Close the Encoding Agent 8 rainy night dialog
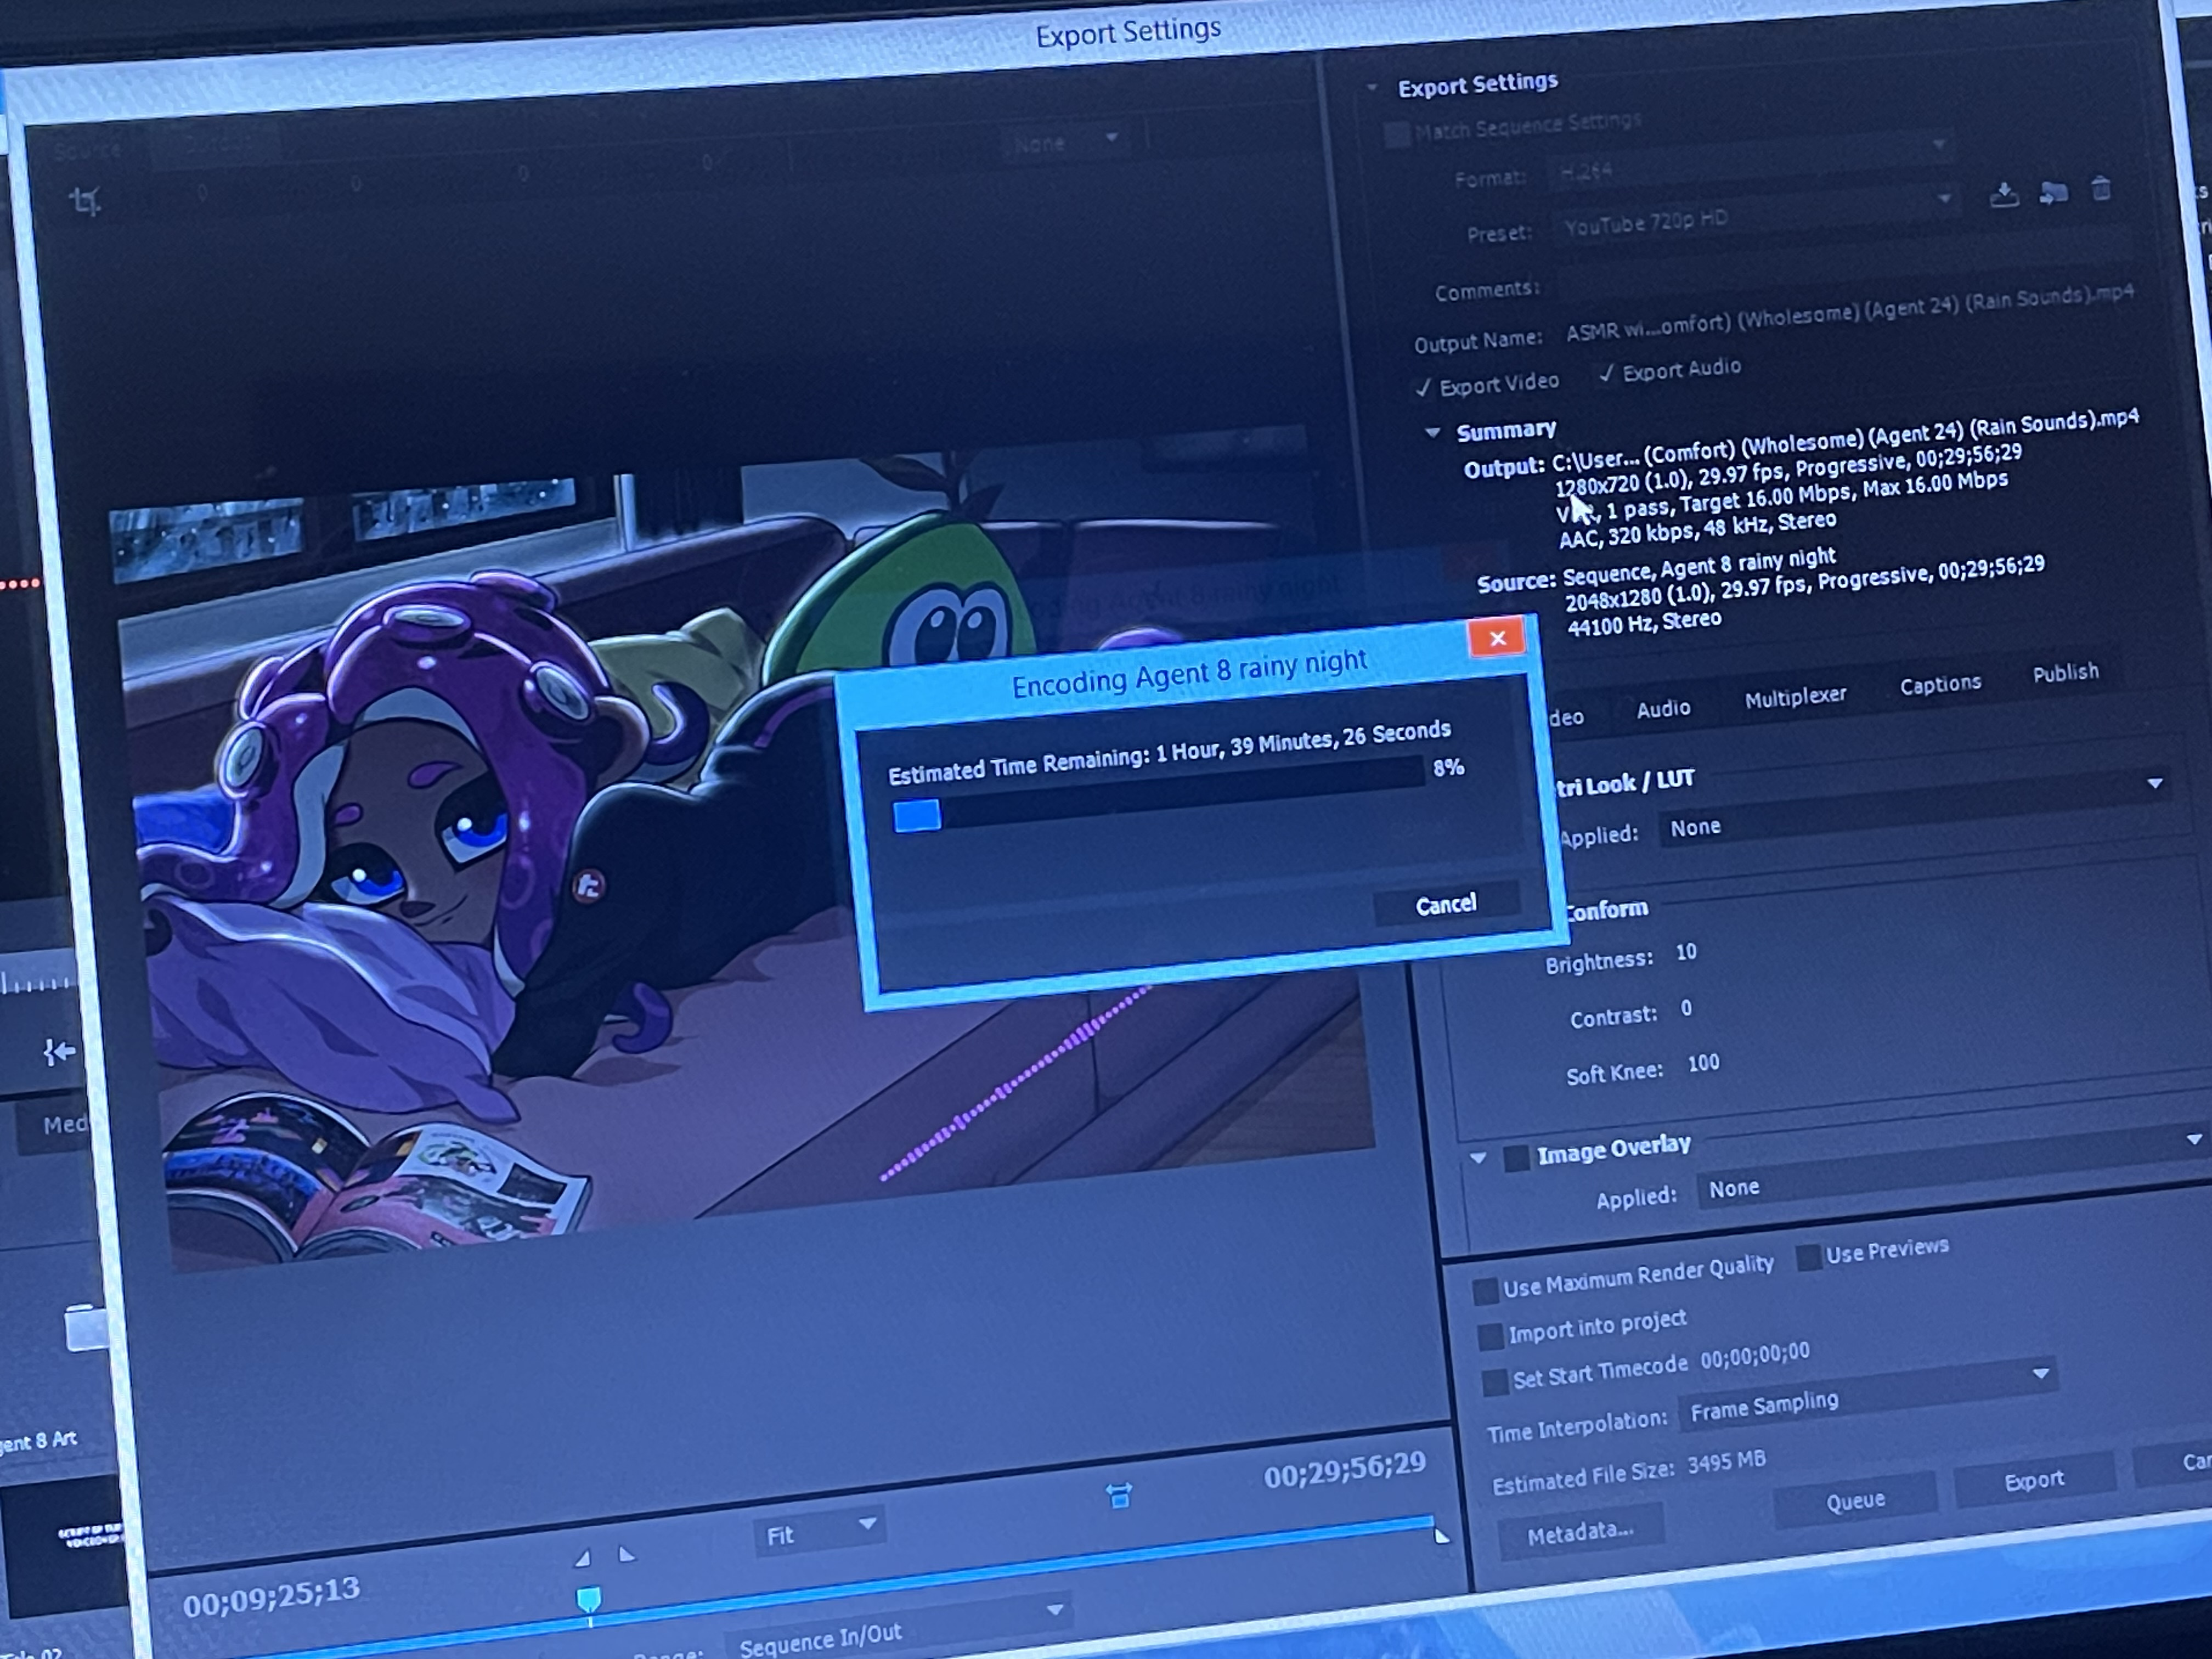 (1497, 638)
